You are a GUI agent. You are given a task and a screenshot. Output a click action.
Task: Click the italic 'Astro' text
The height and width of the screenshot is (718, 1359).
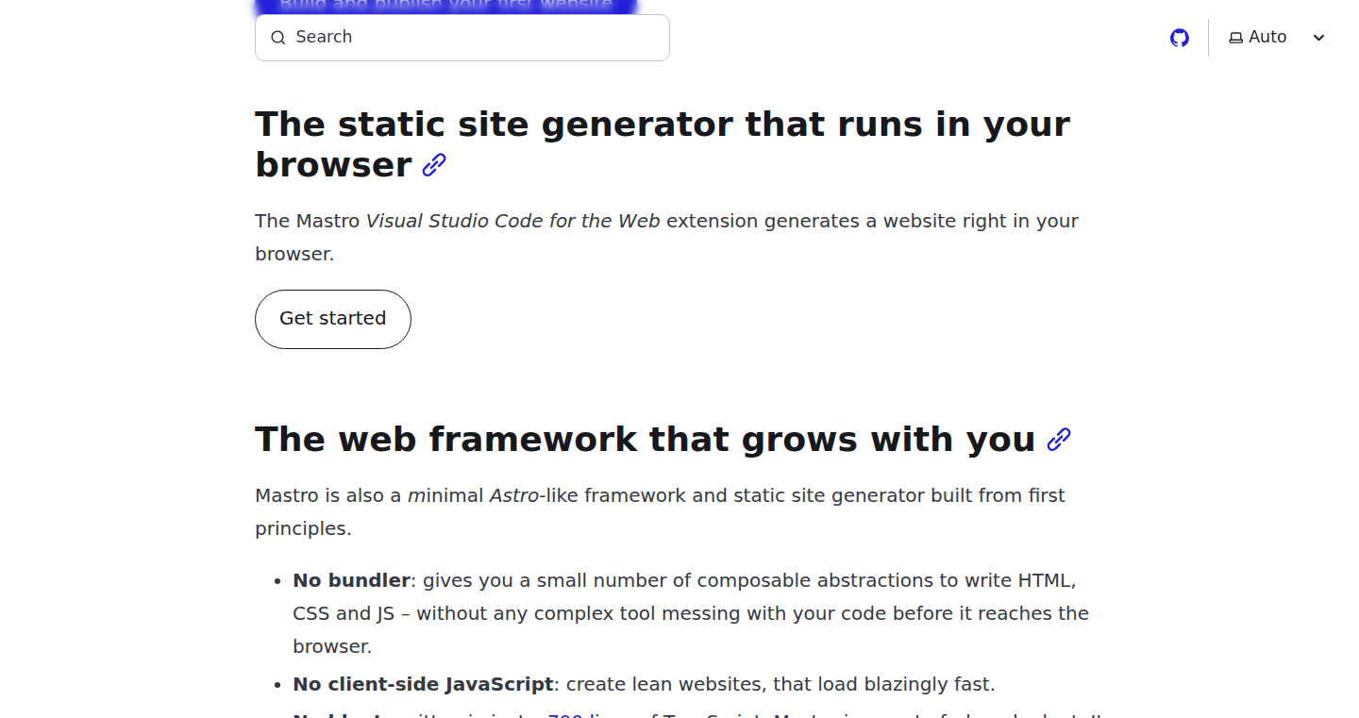[x=513, y=495]
